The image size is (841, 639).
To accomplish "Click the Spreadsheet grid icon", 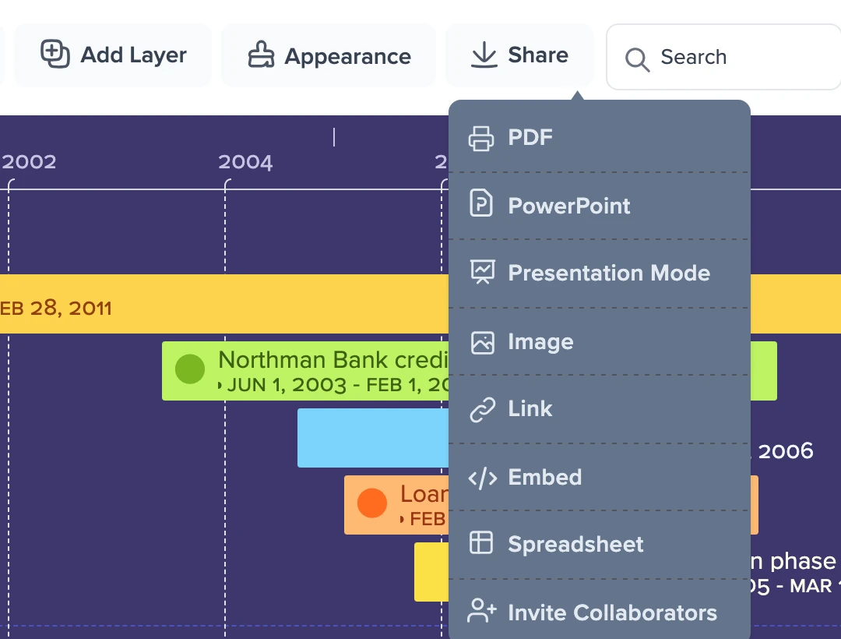I will click(x=481, y=542).
